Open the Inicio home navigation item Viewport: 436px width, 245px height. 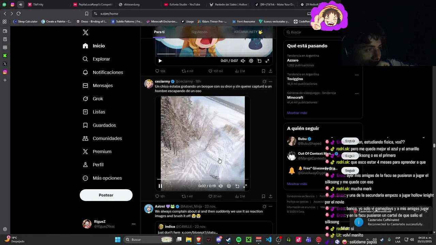point(94,46)
